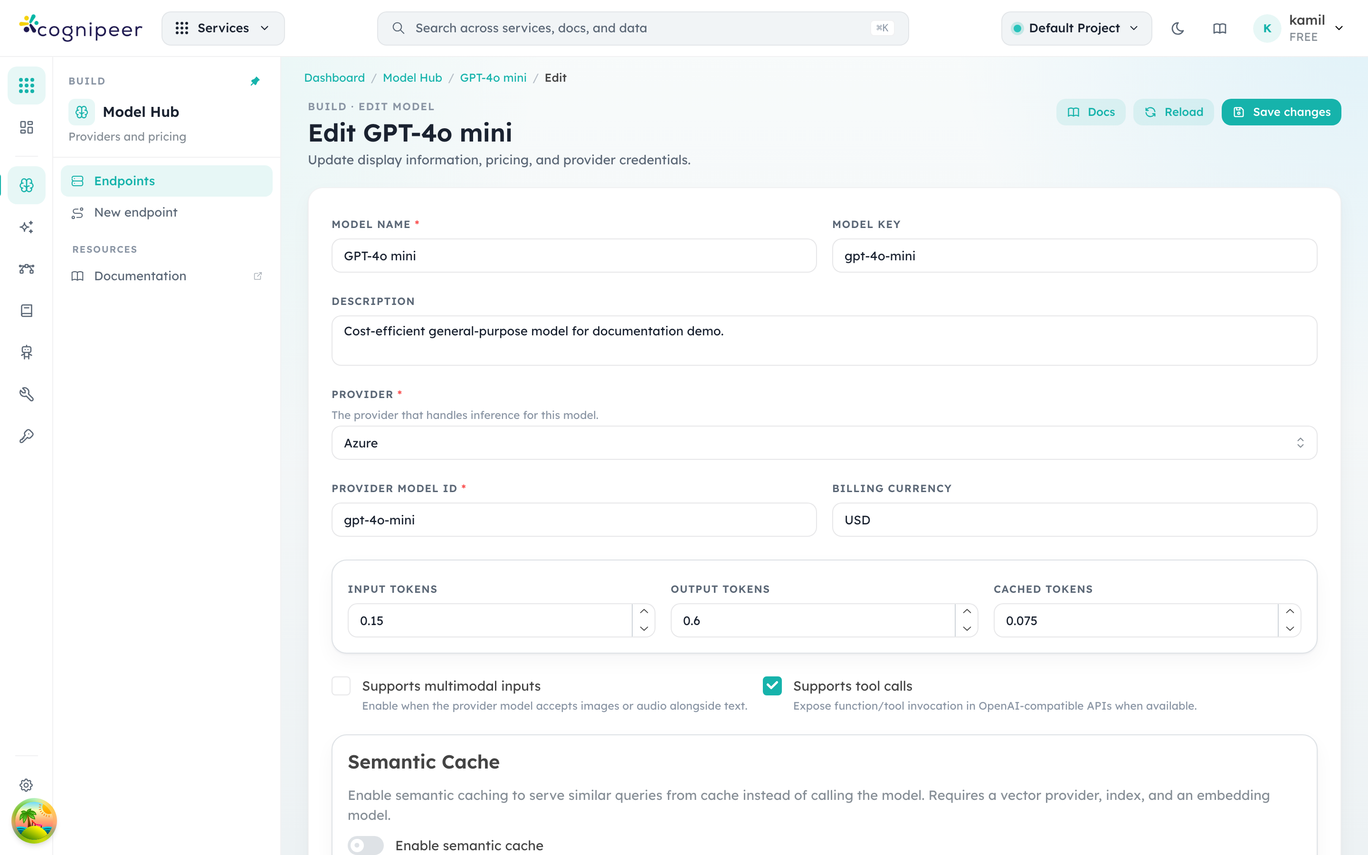Click the Model Name input field
This screenshot has width=1368, height=855.
pos(574,256)
